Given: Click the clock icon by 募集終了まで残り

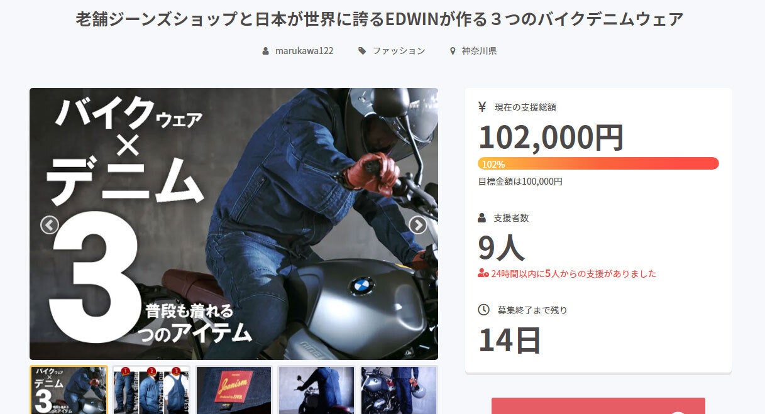Looking at the screenshot, I should [483, 310].
